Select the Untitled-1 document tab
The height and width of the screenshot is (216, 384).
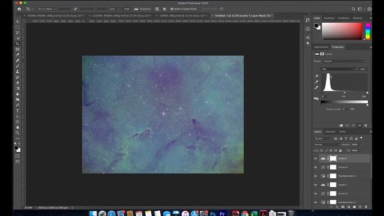coord(243,16)
